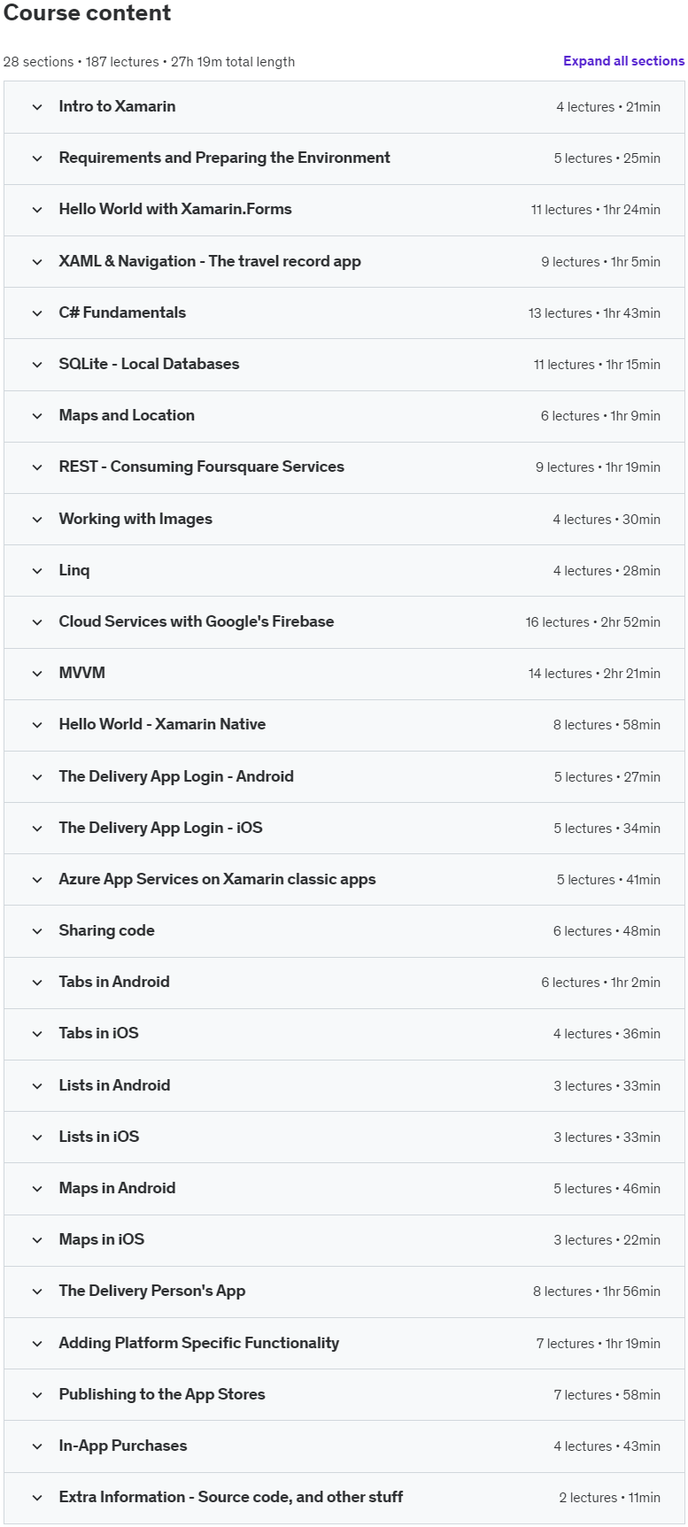
Task: Click the '16 lectures • 2hr 52min' text
Action: pos(592,622)
